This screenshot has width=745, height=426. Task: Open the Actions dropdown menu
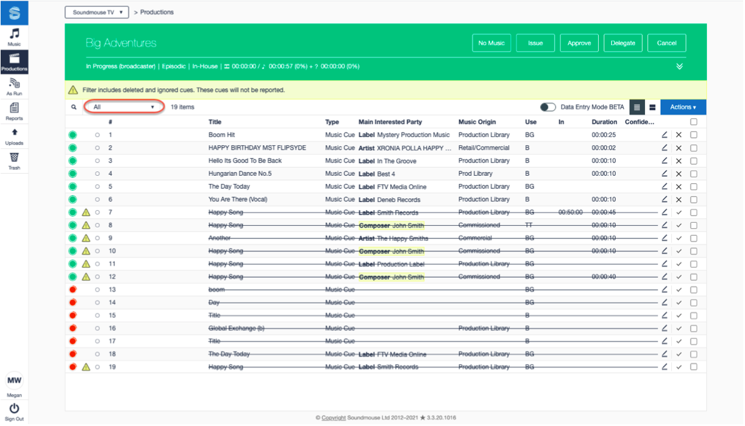[x=682, y=107]
